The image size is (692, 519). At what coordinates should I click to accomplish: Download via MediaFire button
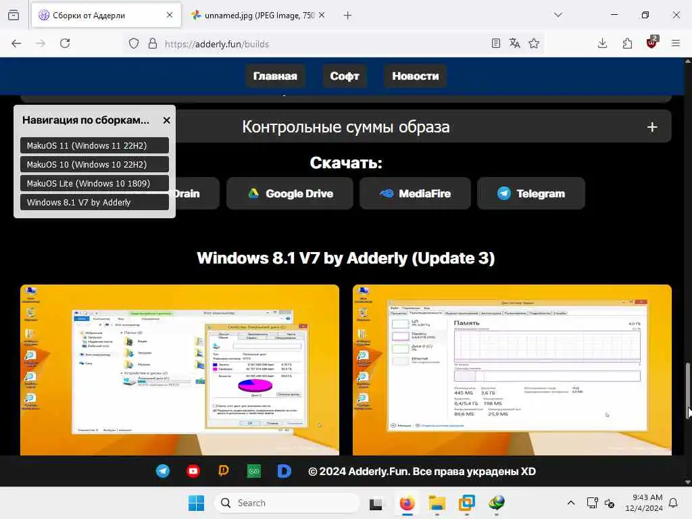click(x=416, y=193)
